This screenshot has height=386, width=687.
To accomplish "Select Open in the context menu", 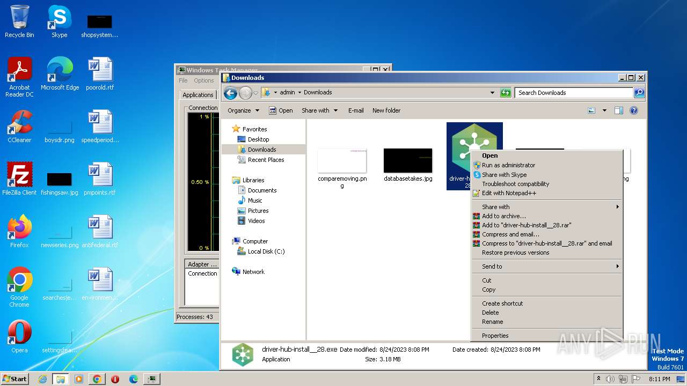I will coord(546,155).
